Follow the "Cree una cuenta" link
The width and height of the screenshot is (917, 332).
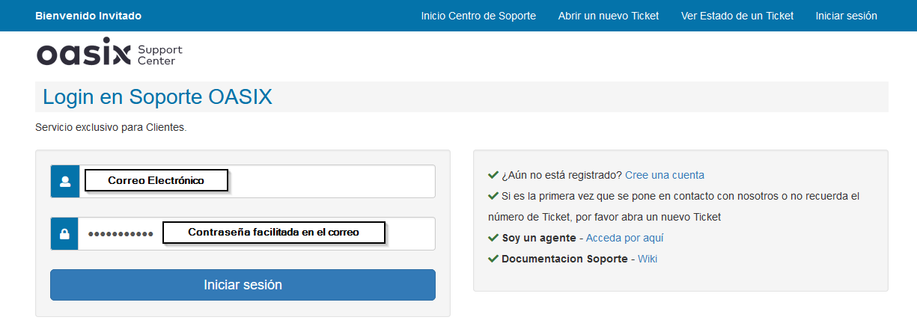665,175
